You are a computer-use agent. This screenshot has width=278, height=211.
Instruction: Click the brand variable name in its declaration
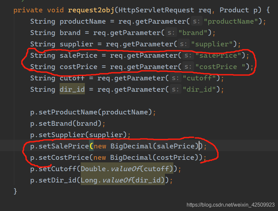pos(70,33)
